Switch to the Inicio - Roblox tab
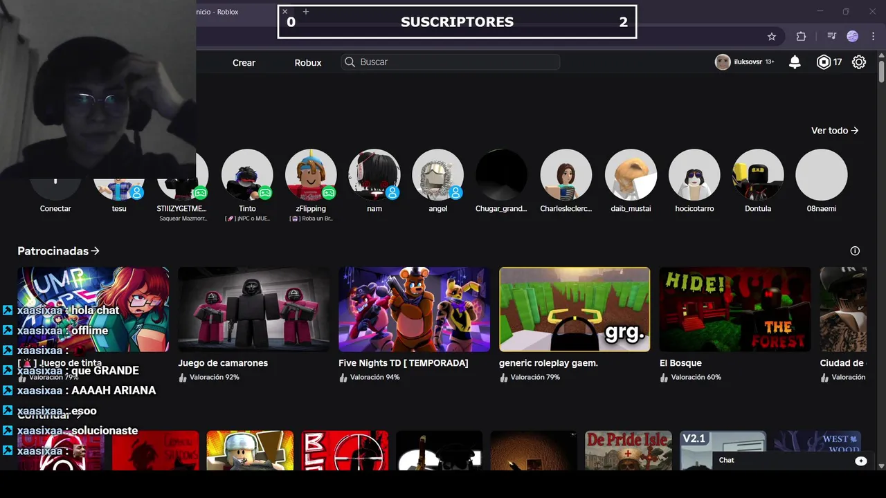The height and width of the screenshot is (498, 886). (217, 12)
